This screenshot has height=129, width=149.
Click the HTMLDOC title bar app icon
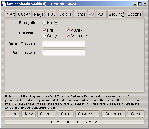pyautogui.click(x=4, y=4)
